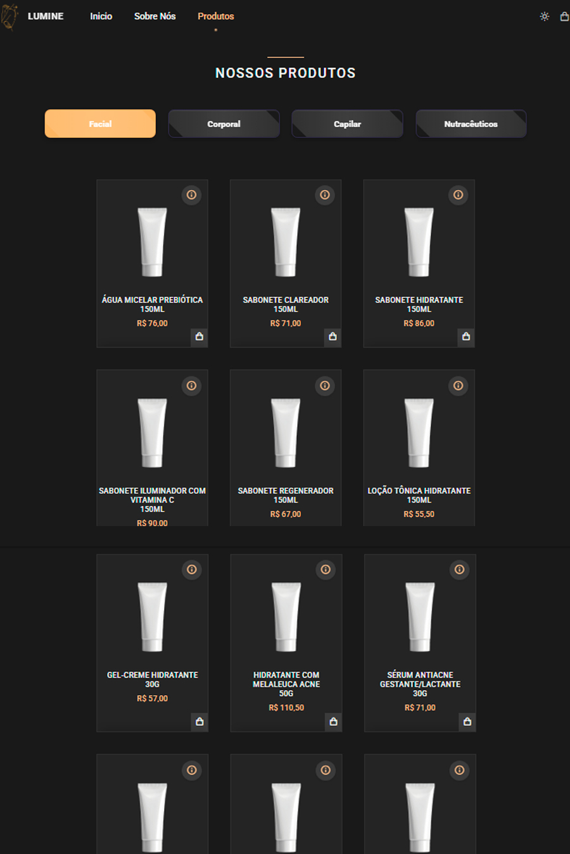Select the Facial category filter

click(x=100, y=123)
